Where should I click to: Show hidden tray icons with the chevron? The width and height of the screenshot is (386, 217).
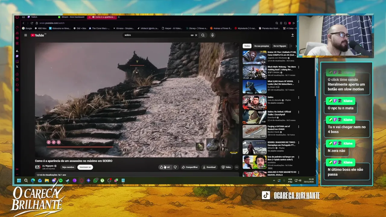[x=274, y=181]
